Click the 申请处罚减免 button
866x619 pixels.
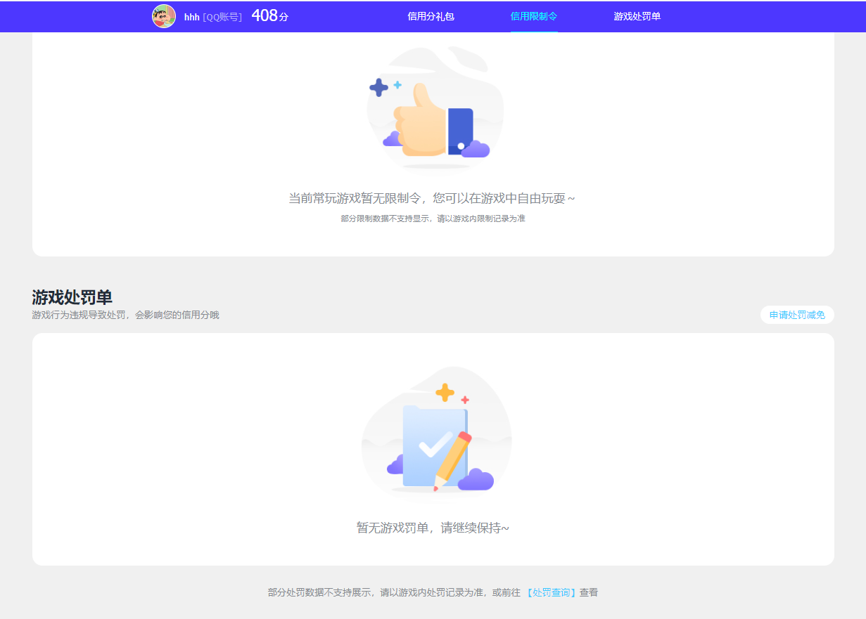[797, 315]
